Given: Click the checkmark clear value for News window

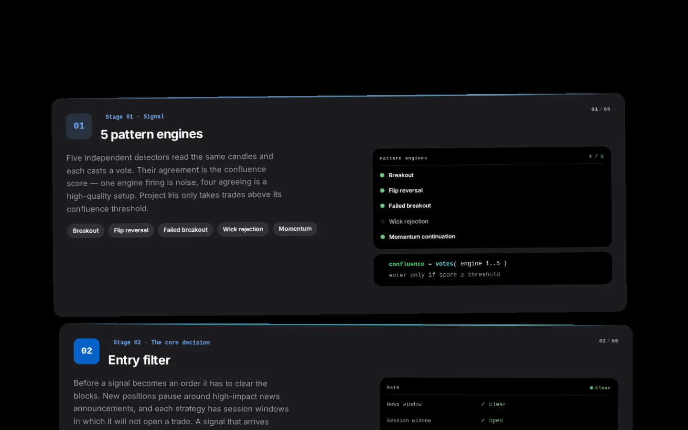Looking at the screenshot, I should click(494, 404).
